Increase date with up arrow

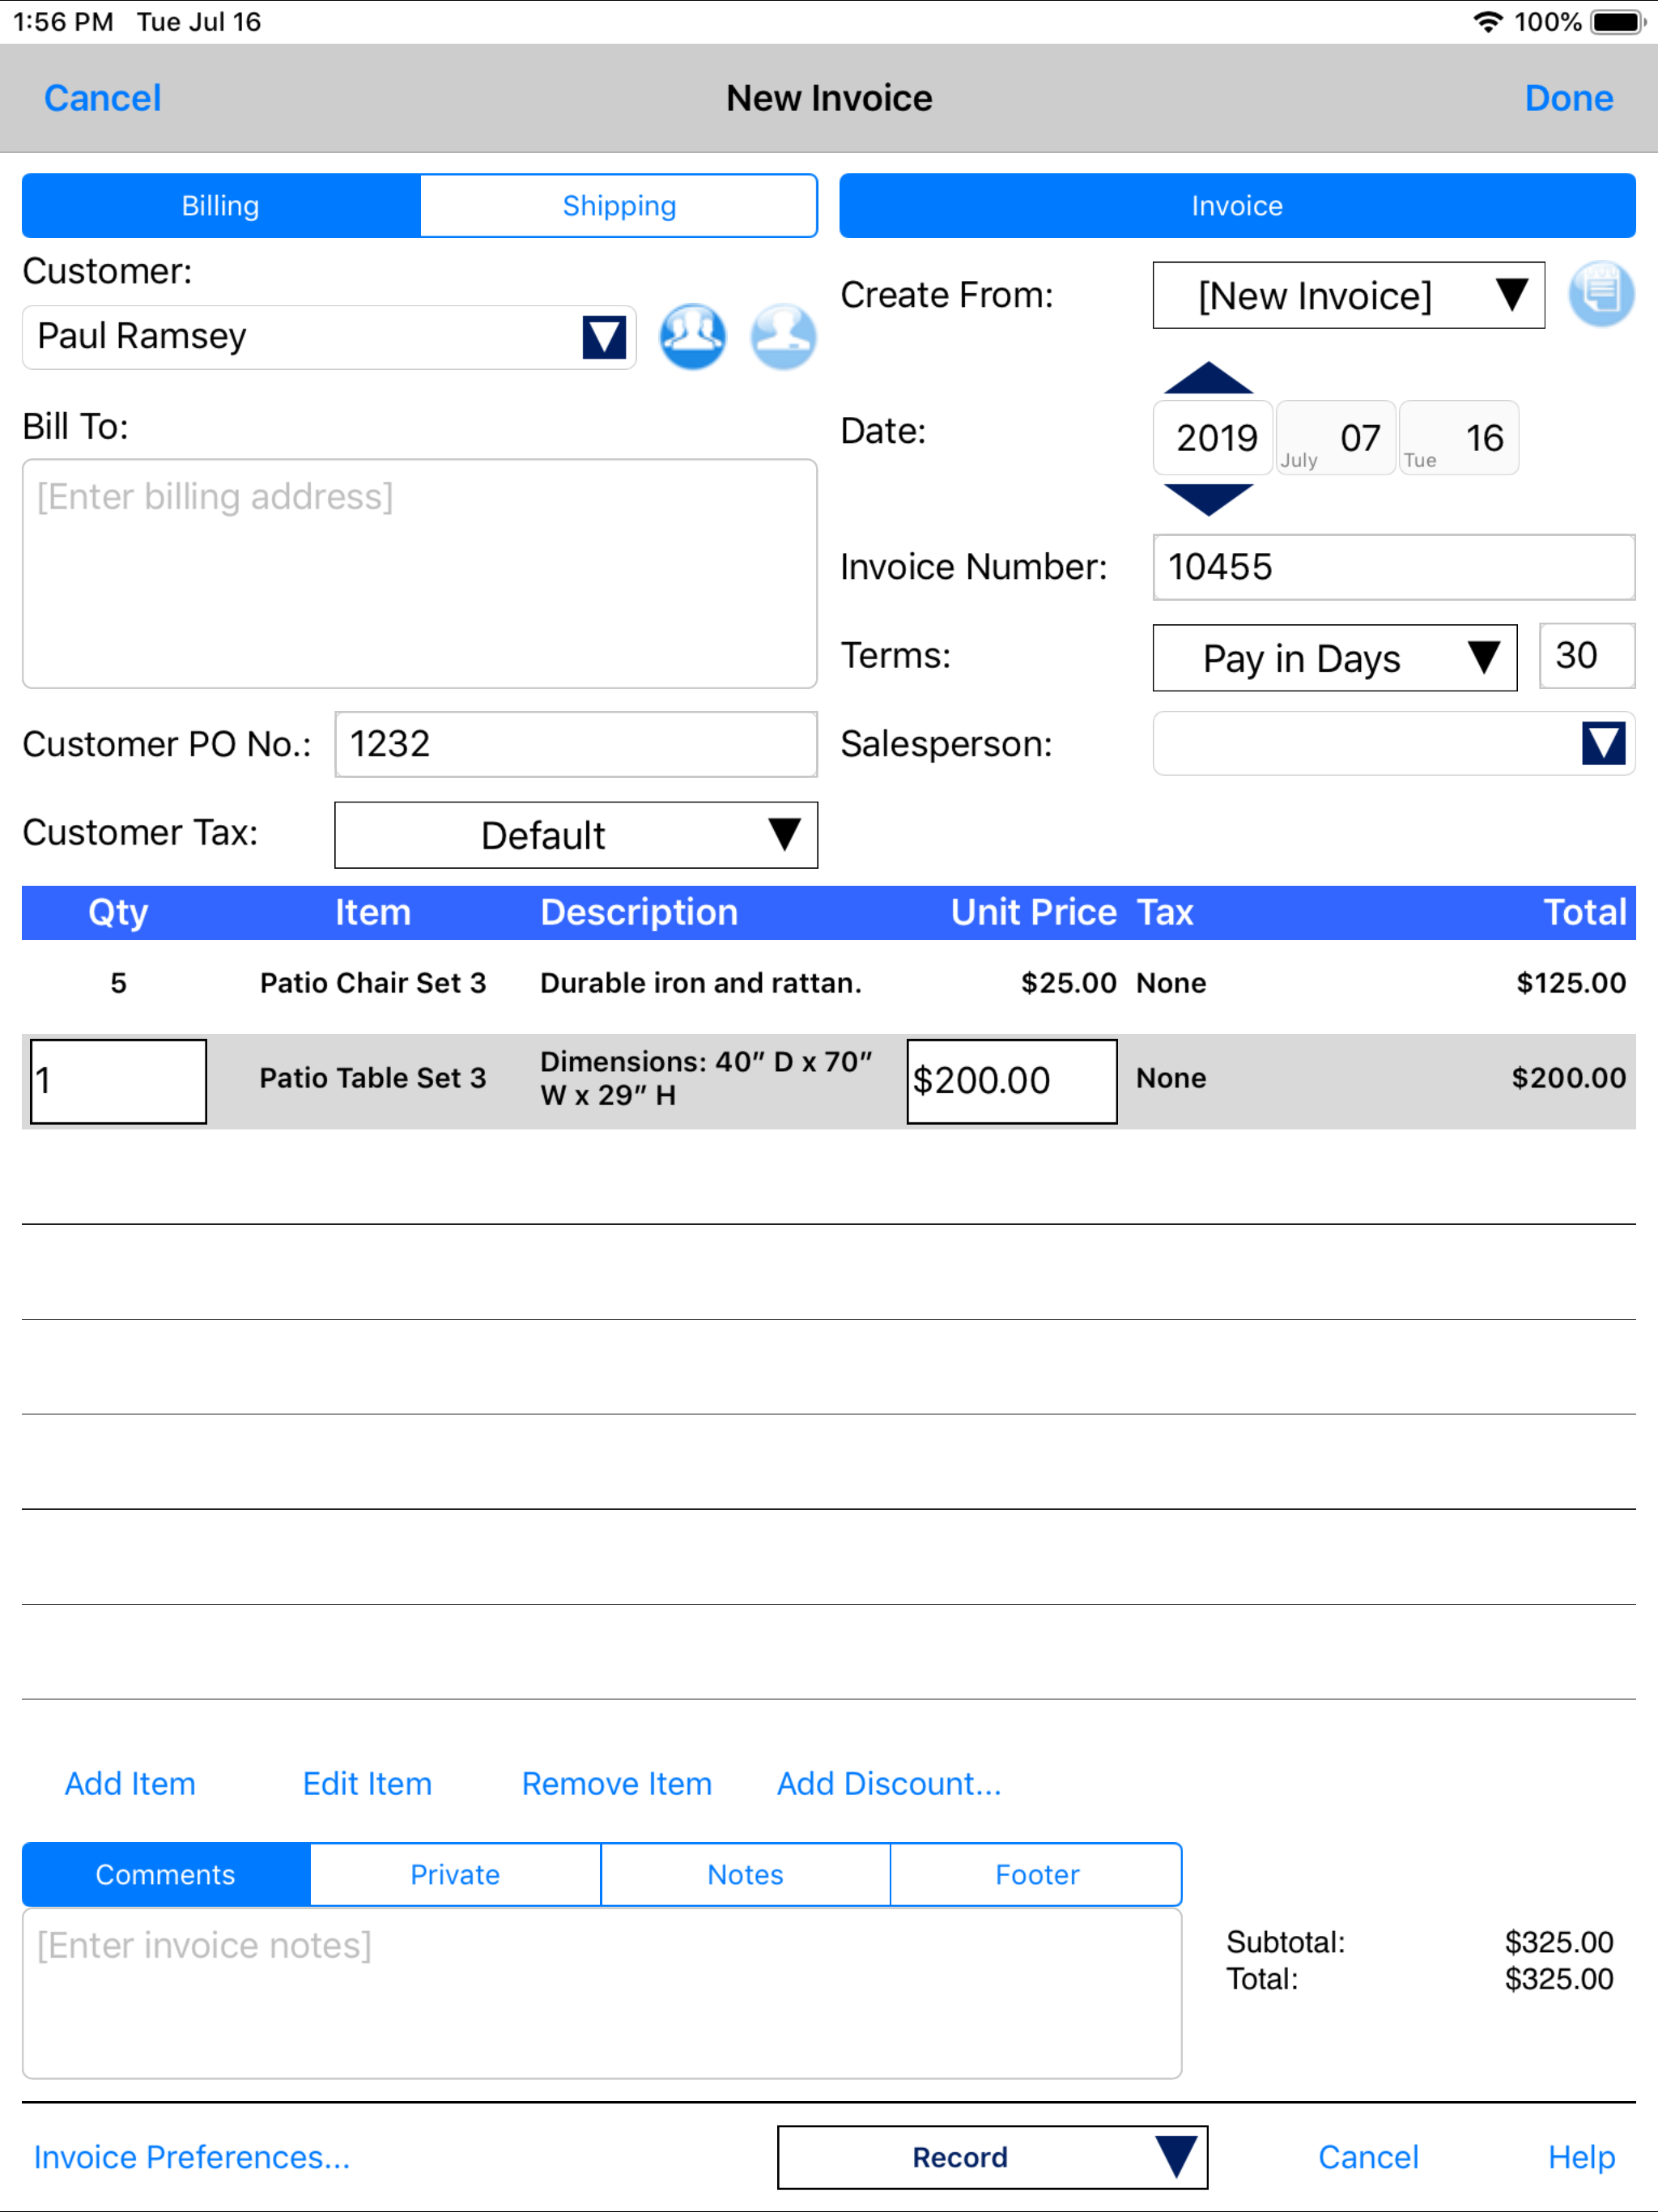[1208, 379]
